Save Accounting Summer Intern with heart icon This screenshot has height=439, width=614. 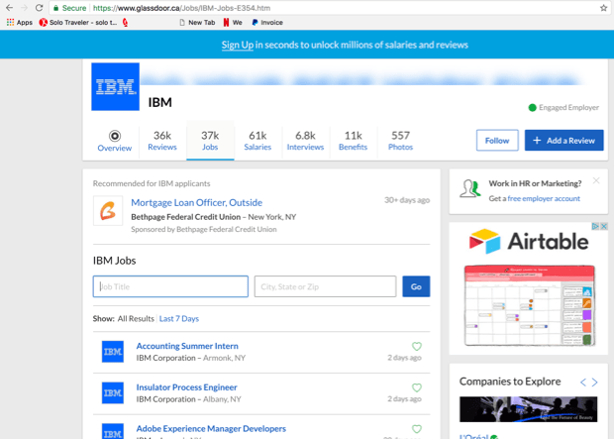click(x=417, y=346)
